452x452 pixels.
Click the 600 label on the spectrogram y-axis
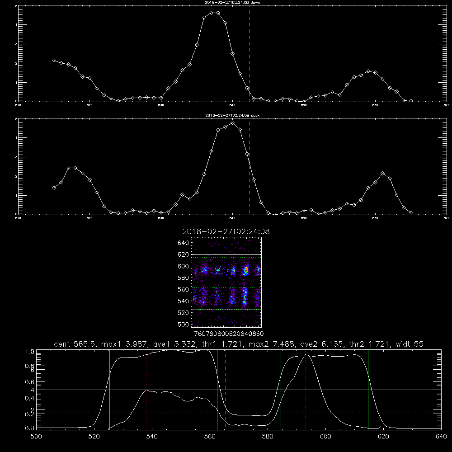point(184,266)
